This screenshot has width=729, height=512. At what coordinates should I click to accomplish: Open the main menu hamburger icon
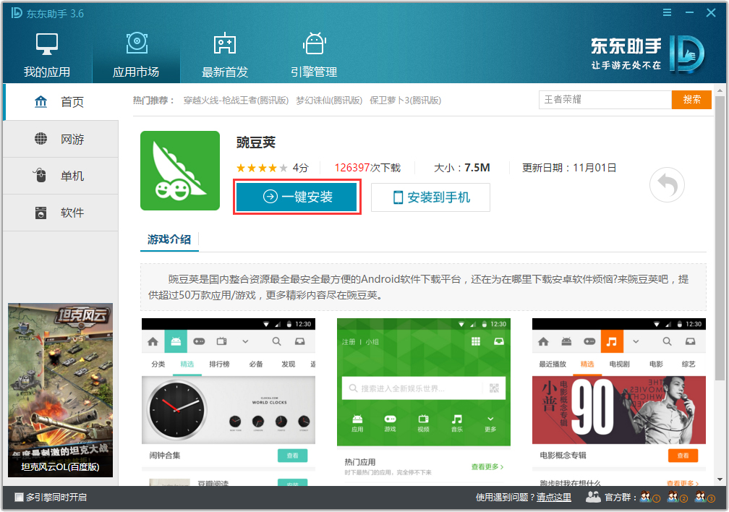point(667,12)
